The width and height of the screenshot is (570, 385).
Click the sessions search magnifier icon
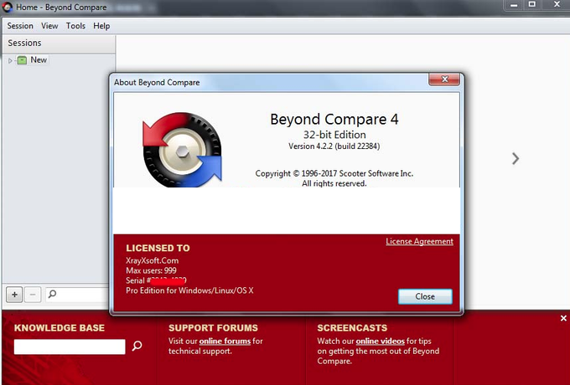(52, 294)
